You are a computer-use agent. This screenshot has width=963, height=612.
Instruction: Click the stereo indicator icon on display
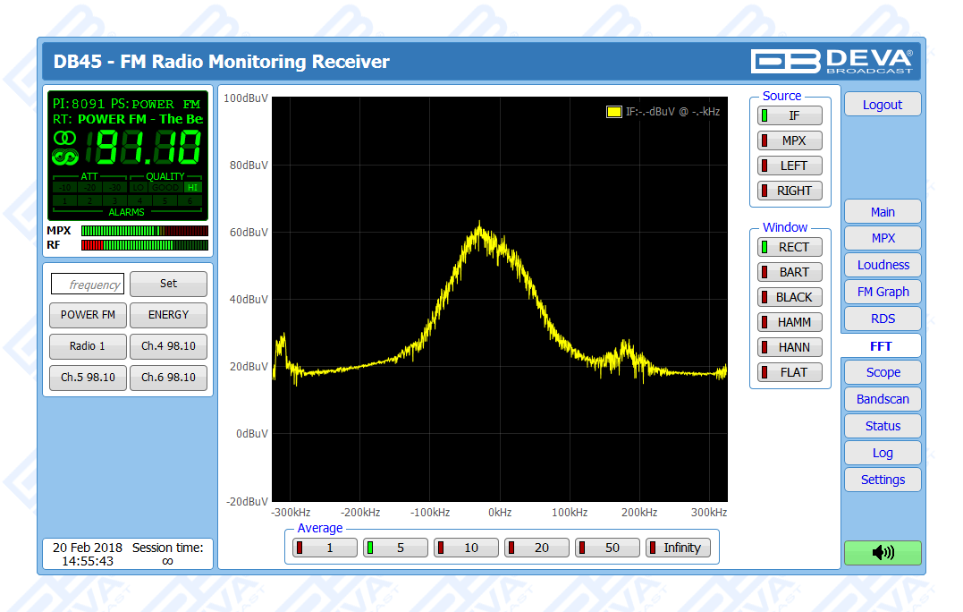coord(64,138)
